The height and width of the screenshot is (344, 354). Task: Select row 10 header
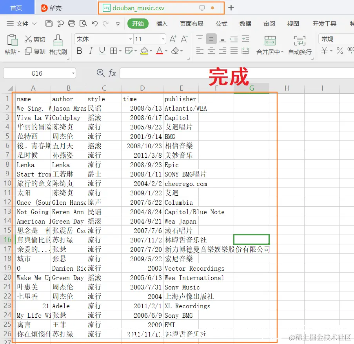(7, 183)
